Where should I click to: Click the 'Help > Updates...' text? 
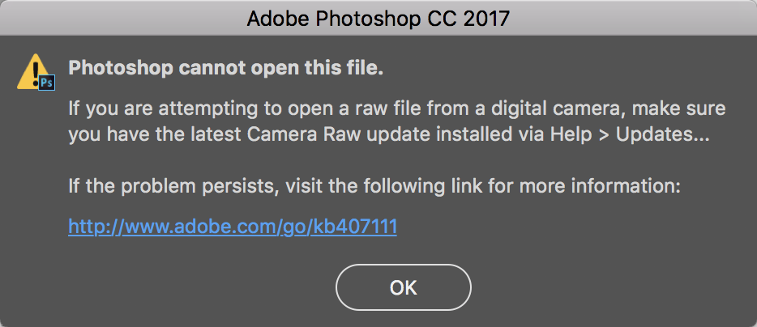tap(630, 135)
